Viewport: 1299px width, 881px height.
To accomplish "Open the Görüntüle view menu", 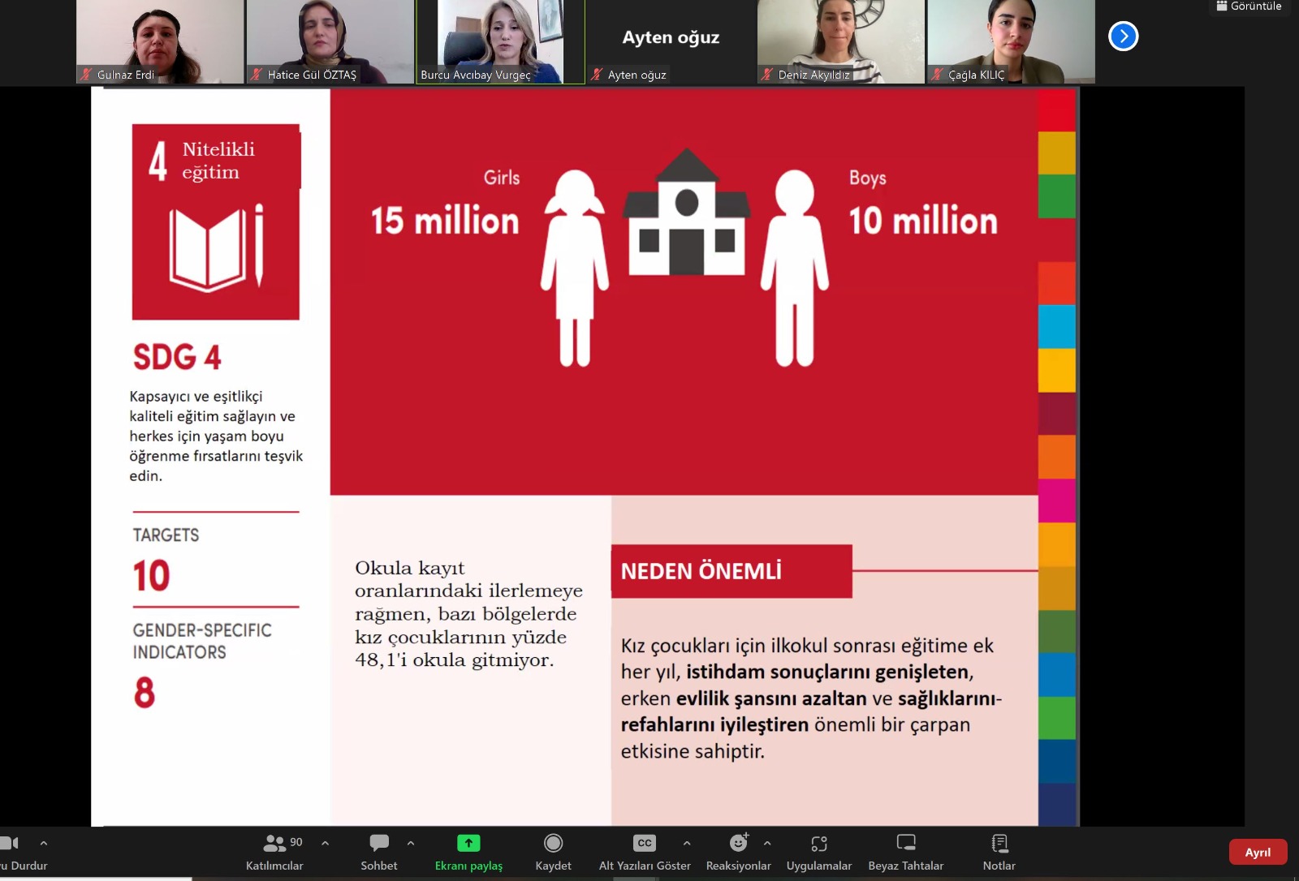I will tap(1249, 6).
